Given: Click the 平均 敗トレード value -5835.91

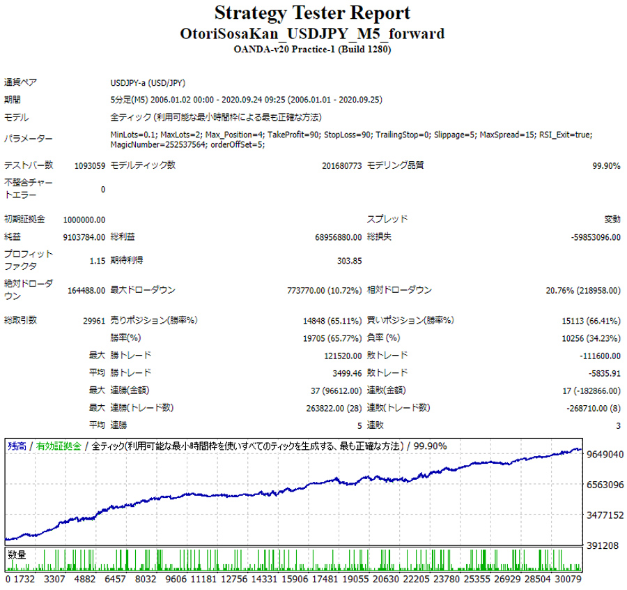Looking at the screenshot, I should tap(605, 373).
